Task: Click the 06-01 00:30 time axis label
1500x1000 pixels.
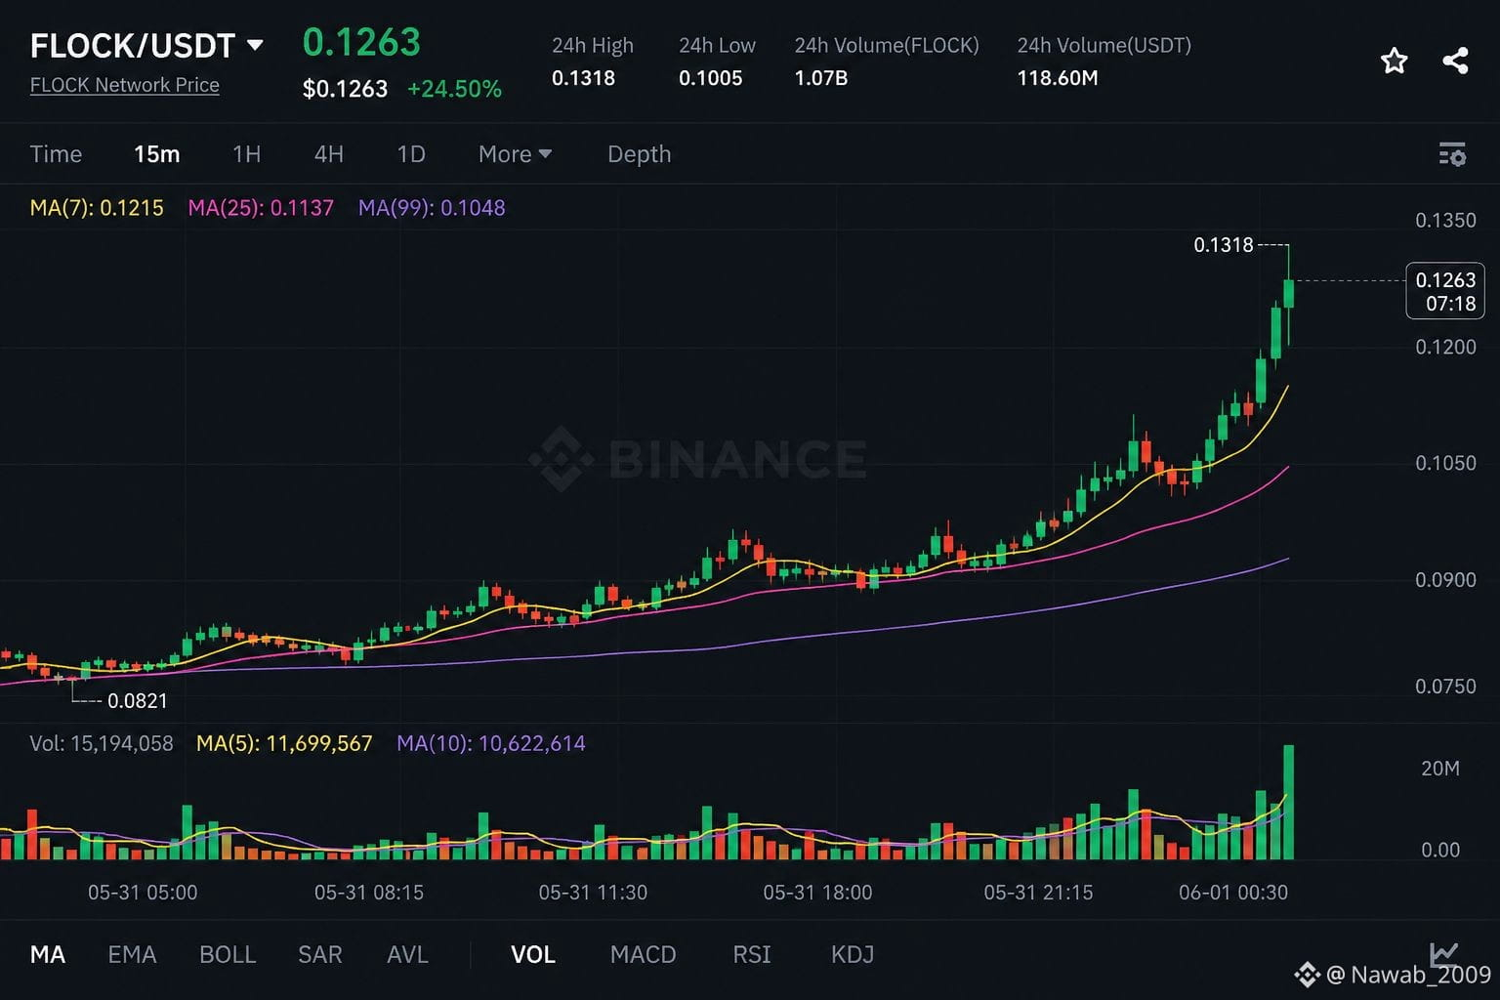Action: click(1233, 892)
